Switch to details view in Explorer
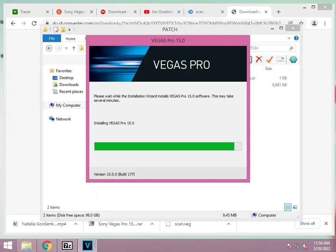The width and height of the screenshot is (336, 252). (288, 207)
